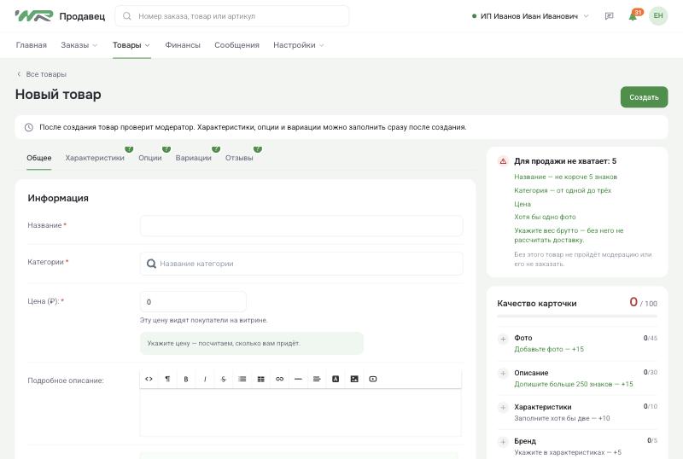Expand the Заказы menu dropdown
This screenshot has height=459, width=683.
tap(79, 45)
